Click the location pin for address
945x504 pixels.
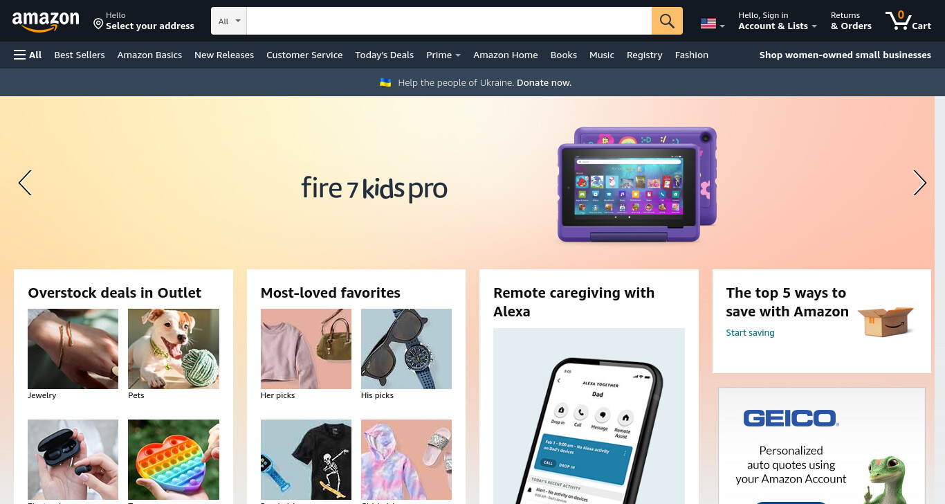click(x=98, y=24)
